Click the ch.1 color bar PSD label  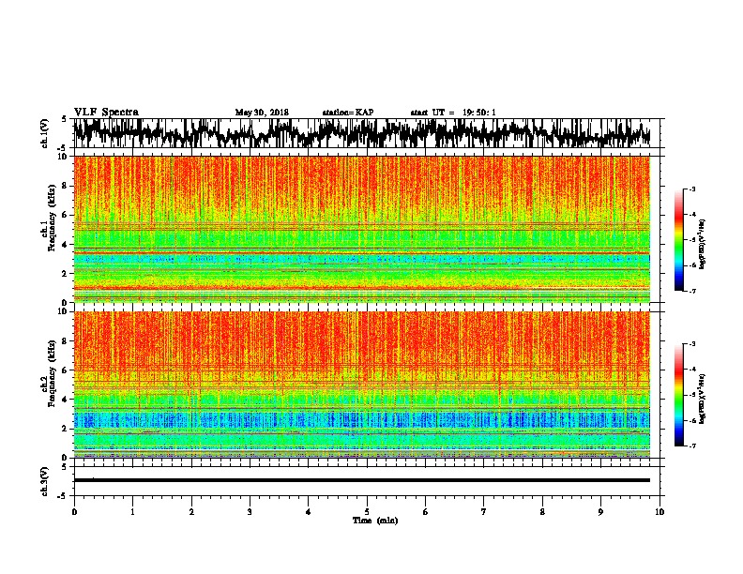(703, 244)
